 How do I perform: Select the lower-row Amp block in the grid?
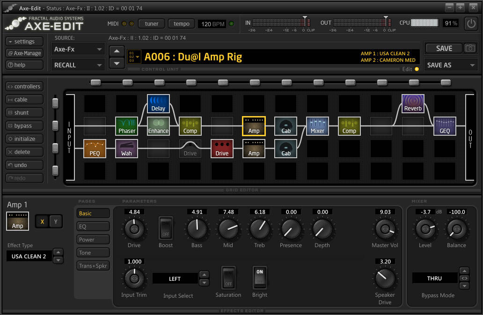(254, 148)
